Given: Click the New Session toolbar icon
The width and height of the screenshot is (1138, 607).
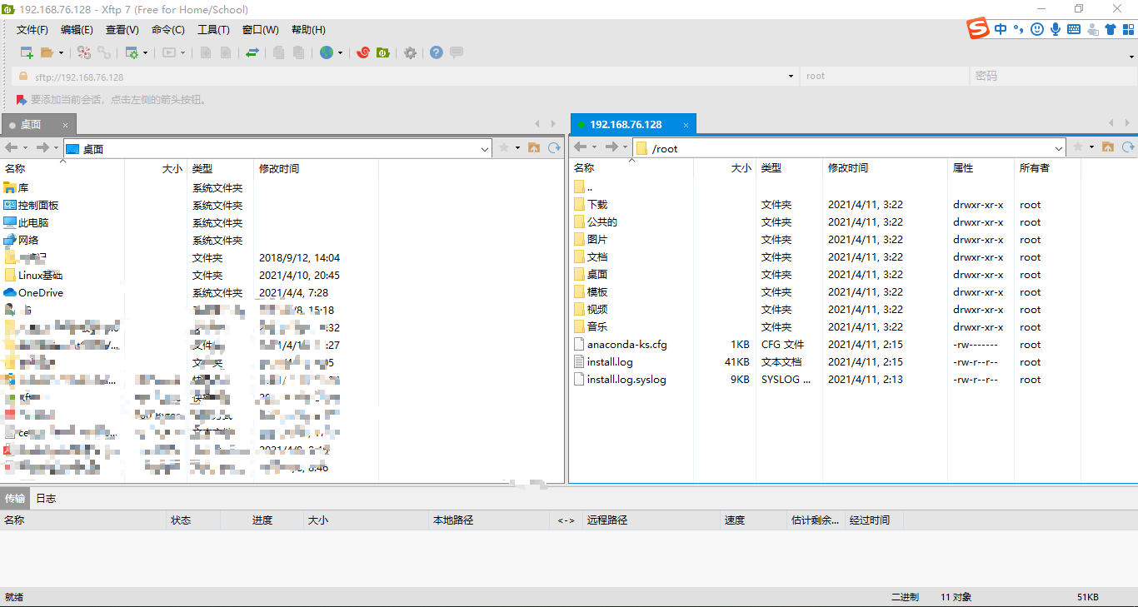Looking at the screenshot, I should pos(27,52).
